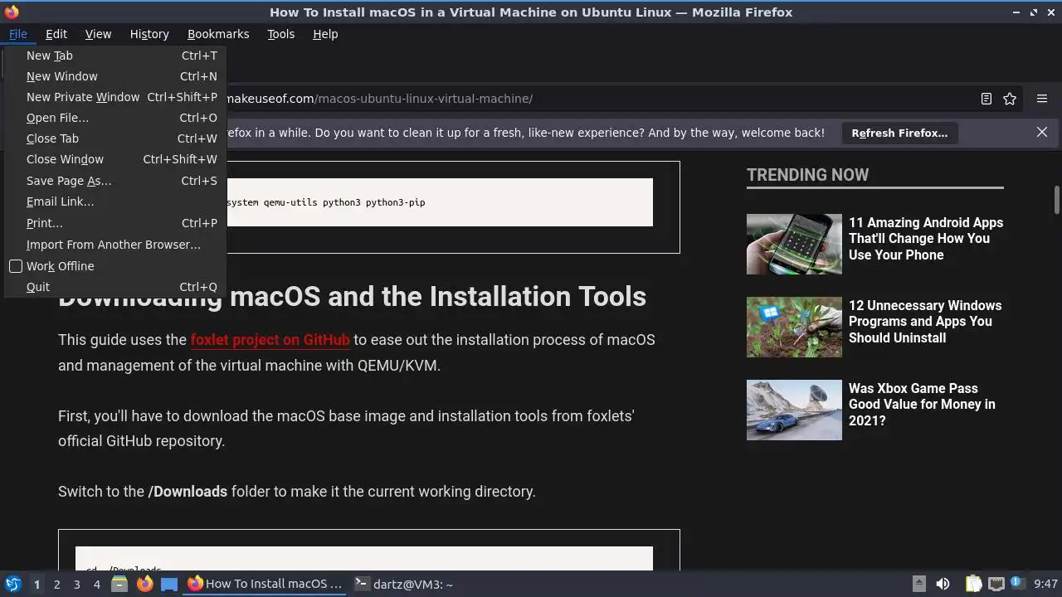This screenshot has width=1062, height=597.
Task: Bookmark this page with the star icon
Action: 1010,99
